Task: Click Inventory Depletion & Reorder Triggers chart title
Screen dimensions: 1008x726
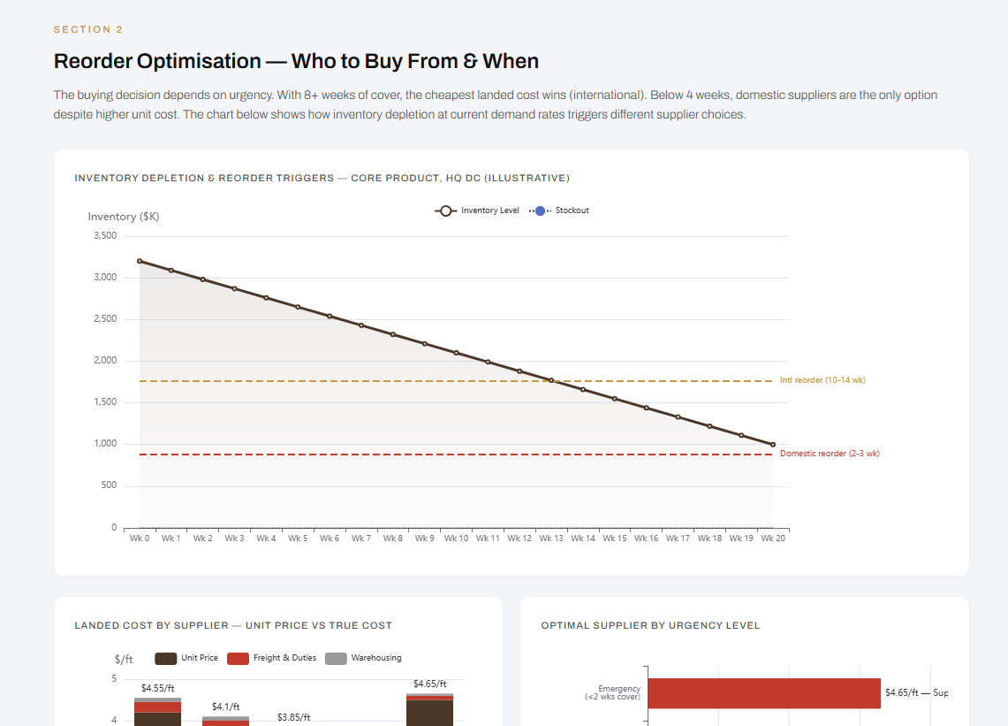Action: point(322,179)
